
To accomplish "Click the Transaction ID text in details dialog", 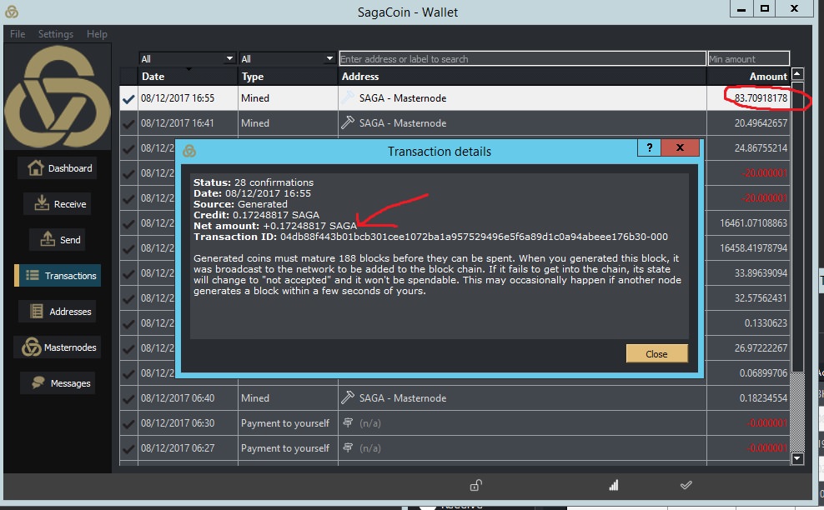I will click(x=430, y=237).
